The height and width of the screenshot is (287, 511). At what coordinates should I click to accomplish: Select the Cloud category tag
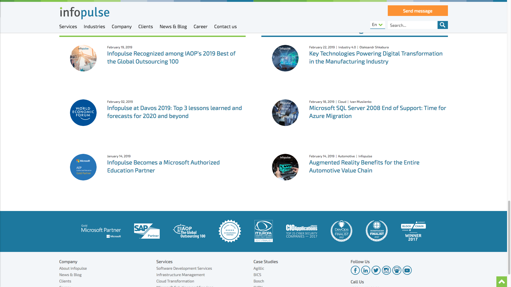click(x=342, y=102)
